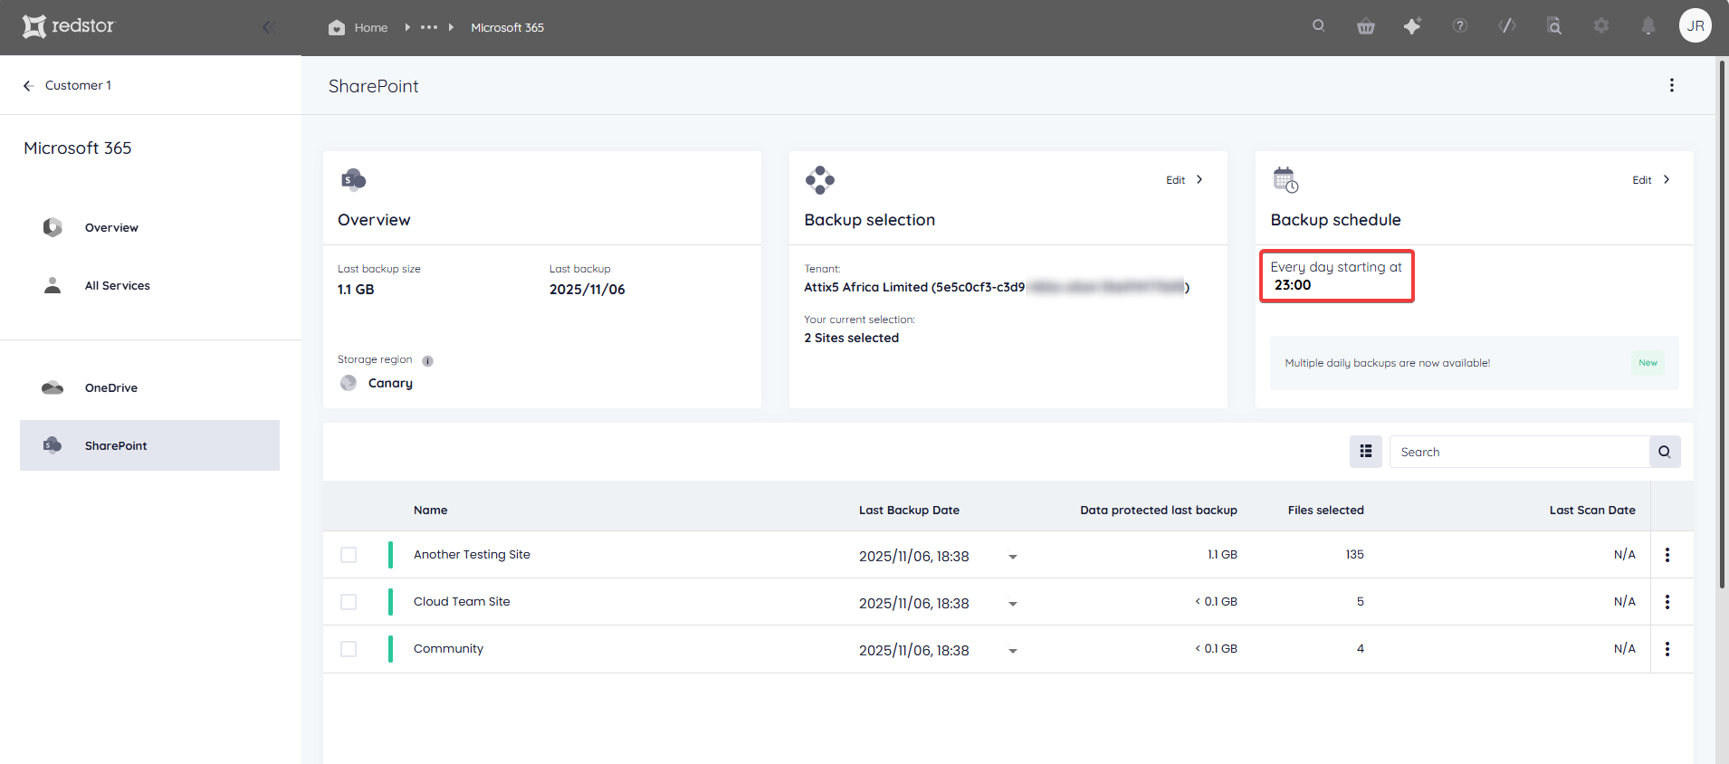Click Microsoft 365 breadcrumb
Screen dimensions: 1729x764
507,27
